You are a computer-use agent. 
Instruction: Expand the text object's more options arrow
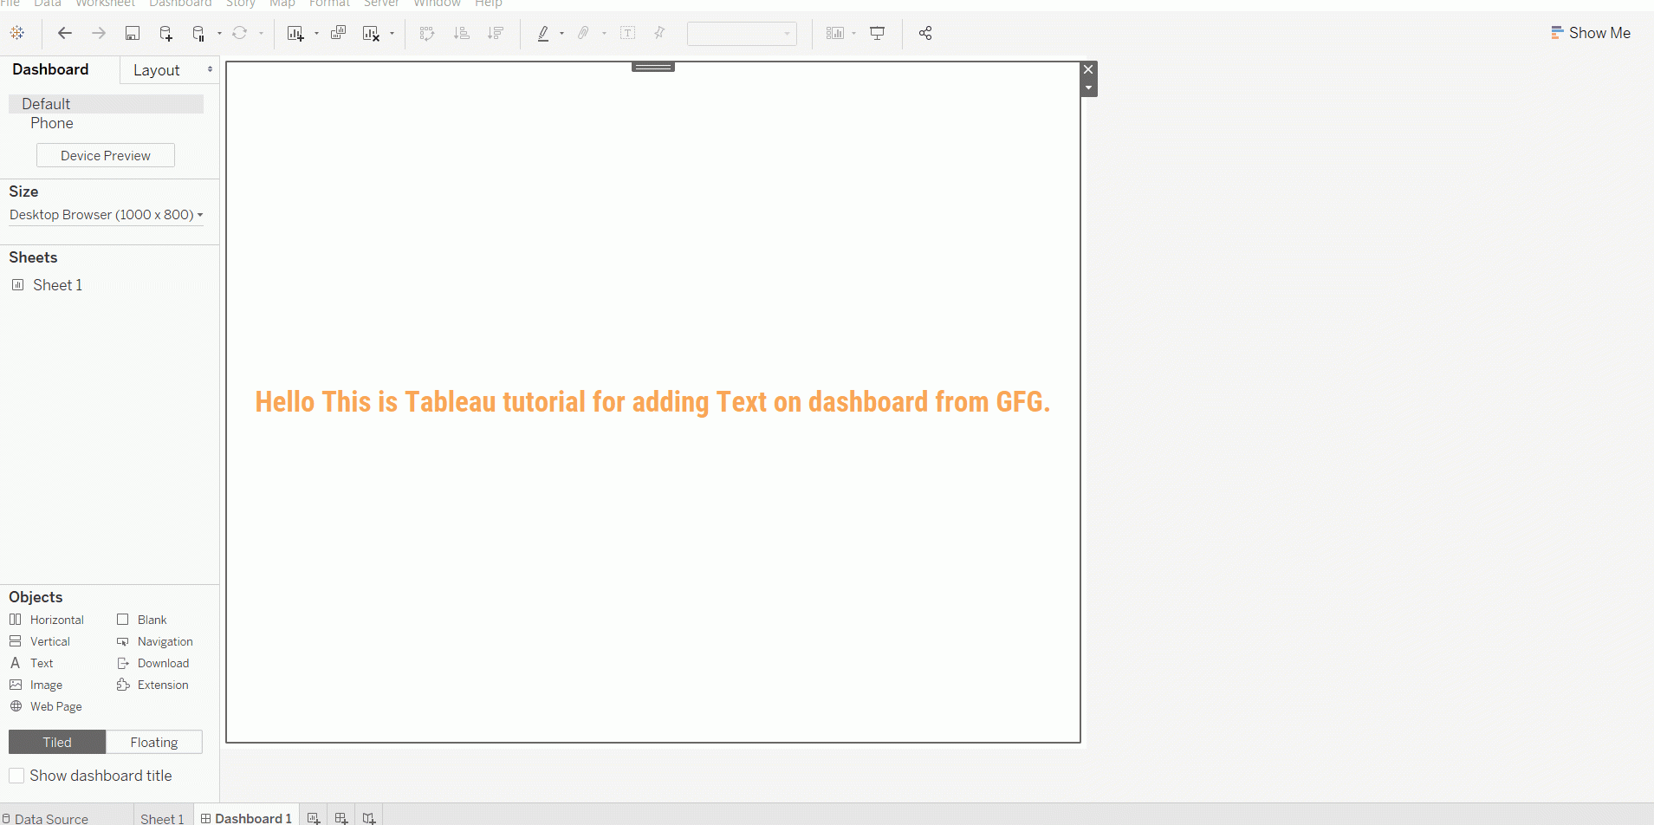(1089, 88)
